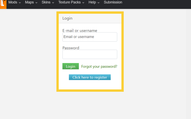191x119 pixels.
Task: Open the Maps menu
Action: click(x=29, y=2)
